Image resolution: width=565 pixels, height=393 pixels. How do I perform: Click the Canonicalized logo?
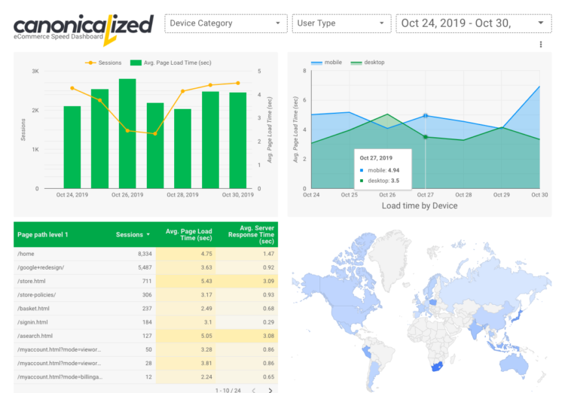tap(83, 26)
